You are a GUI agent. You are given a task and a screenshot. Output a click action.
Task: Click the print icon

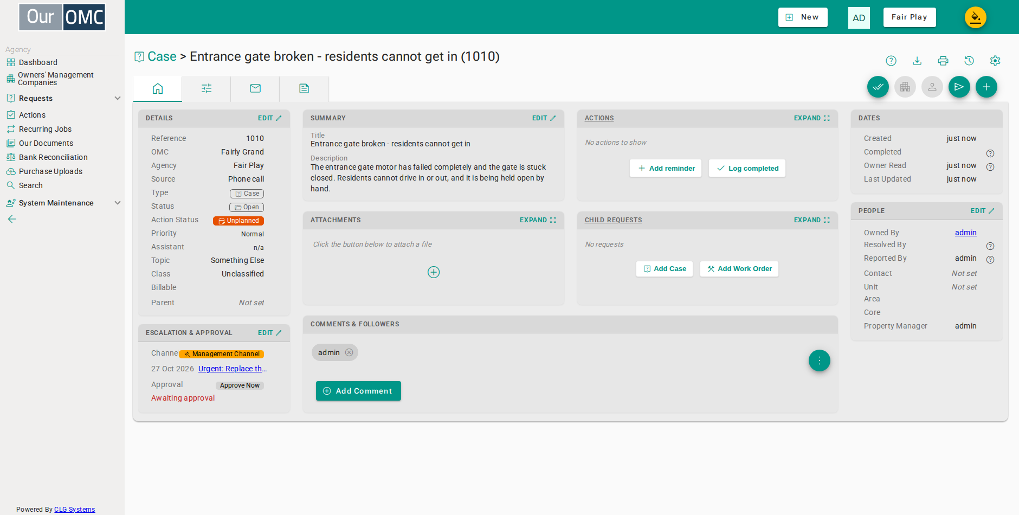[943, 61]
